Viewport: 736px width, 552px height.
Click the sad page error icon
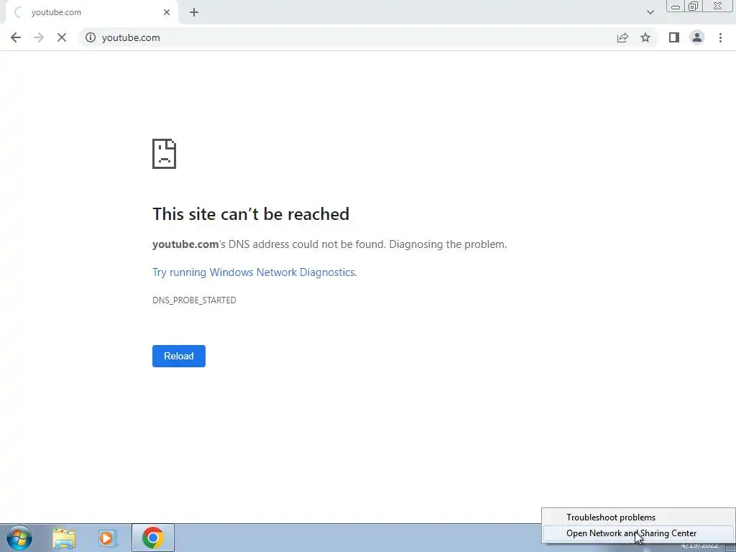pos(165,154)
